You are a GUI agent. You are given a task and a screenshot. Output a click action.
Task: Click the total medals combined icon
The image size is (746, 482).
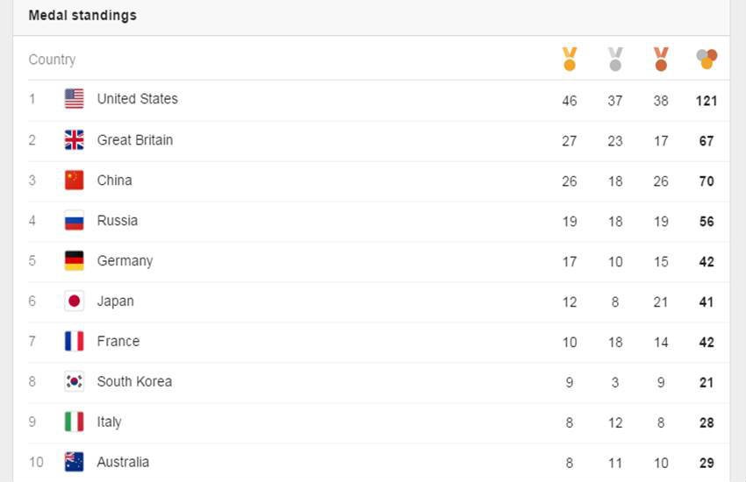click(707, 59)
